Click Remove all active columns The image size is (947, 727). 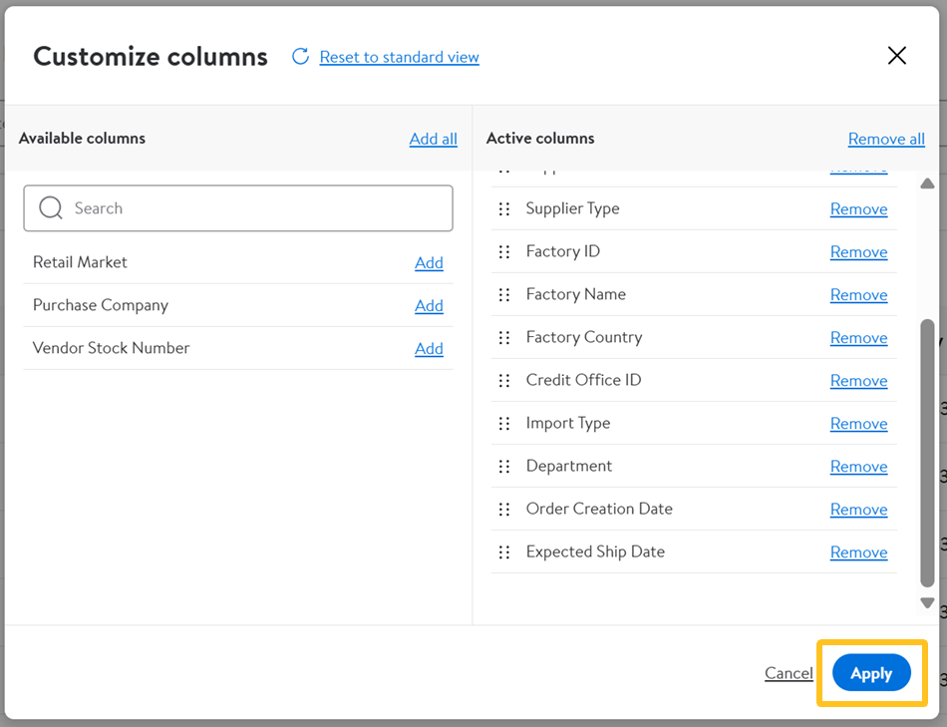[x=886, y=139]
